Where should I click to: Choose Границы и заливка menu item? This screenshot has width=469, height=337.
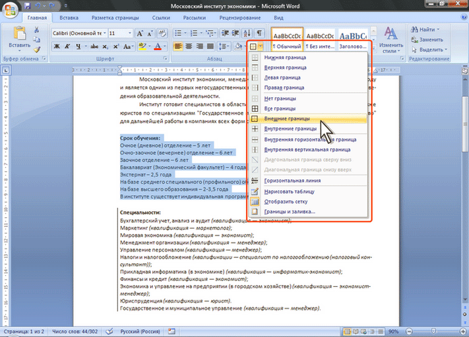pos(309,212)
